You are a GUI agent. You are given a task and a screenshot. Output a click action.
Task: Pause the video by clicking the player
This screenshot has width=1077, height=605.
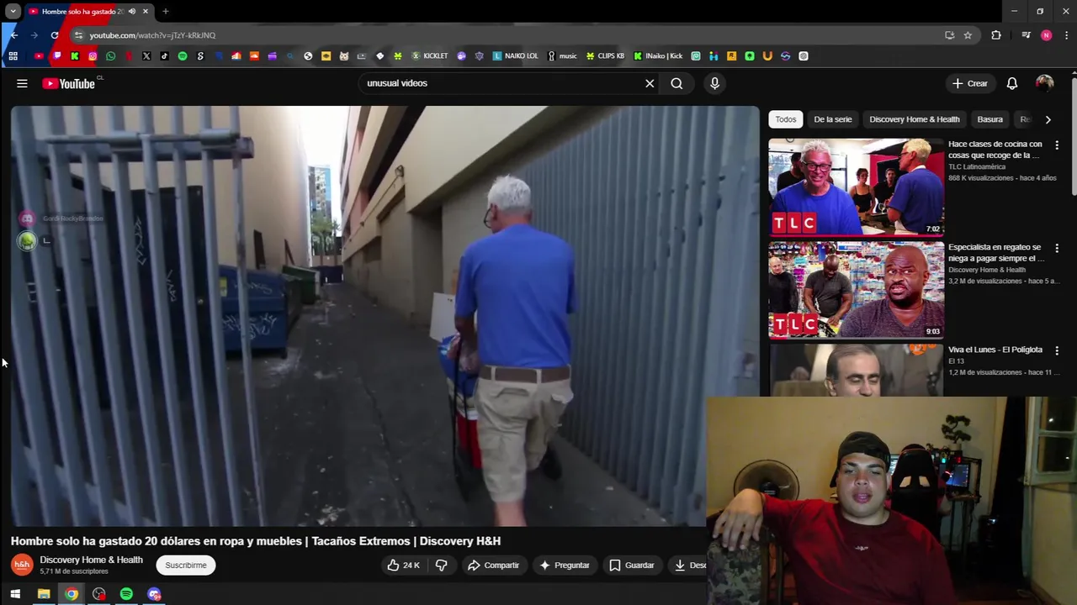pyautogui.click(x=385, y=316)
